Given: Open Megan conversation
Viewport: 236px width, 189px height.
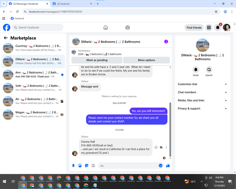Looking at the screenshot, I should pyautogui.click(x=33, y=114).
